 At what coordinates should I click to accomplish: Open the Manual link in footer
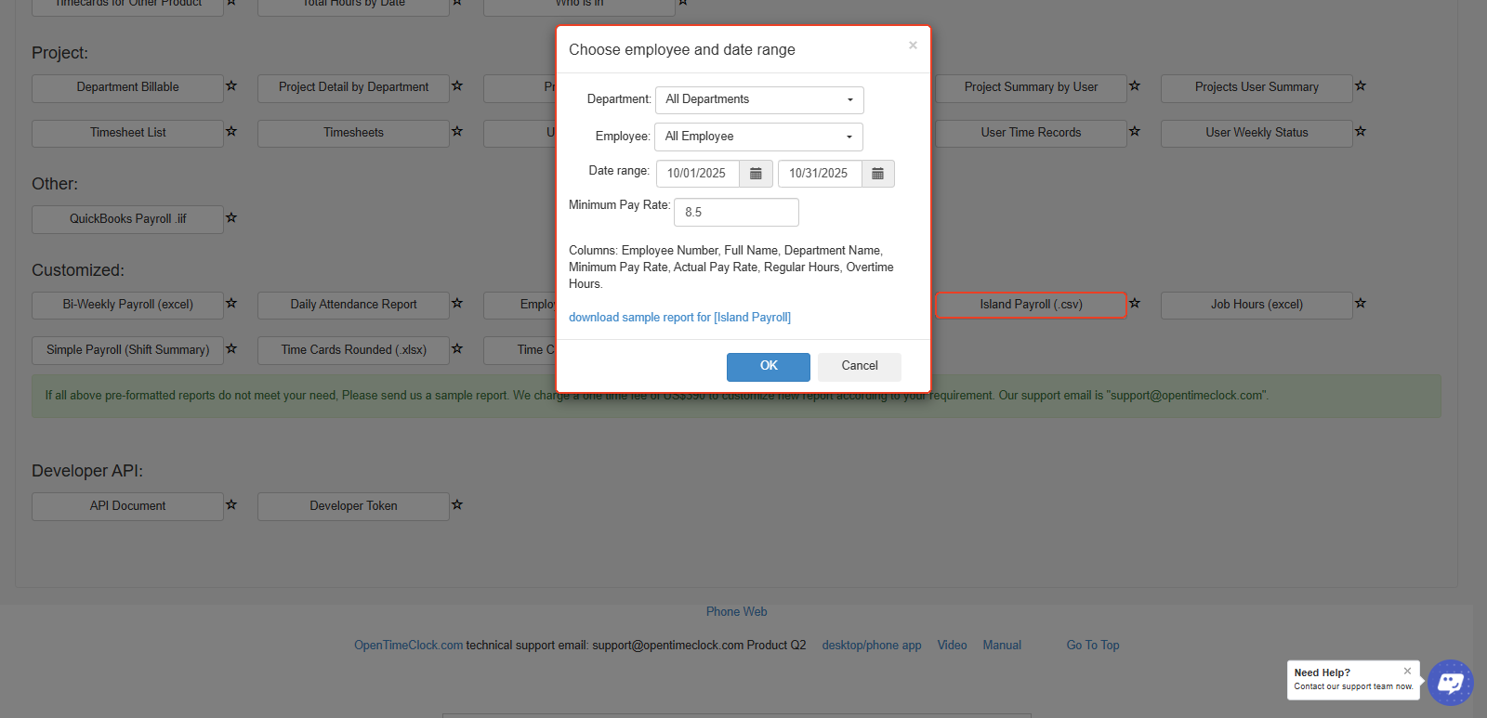click(1002, 646)
